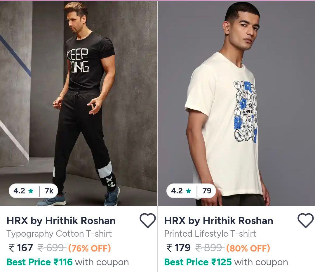Viewport: 315px width, 272px height.
Task: Click the star icon on the 79 rating badge
Action: 189,191
